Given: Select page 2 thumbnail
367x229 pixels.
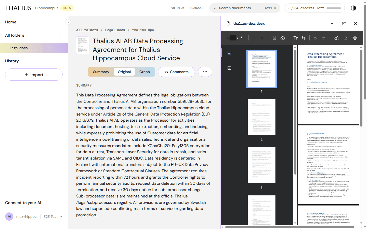Looking at the screenshot, I should [x=261, y=117].
